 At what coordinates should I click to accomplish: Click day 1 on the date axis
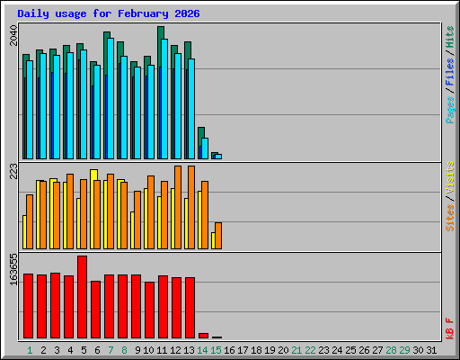tap(30, 350)
